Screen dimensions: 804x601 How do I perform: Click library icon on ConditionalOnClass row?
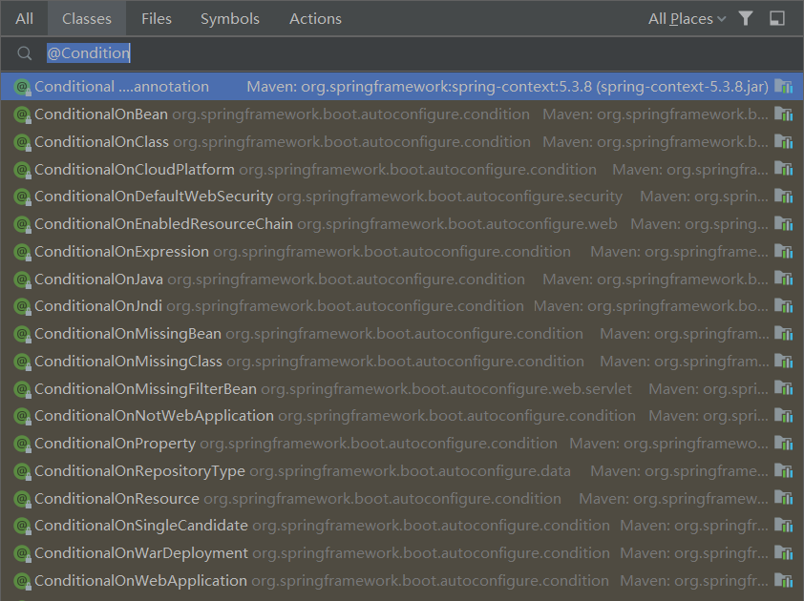pos(784,141)
